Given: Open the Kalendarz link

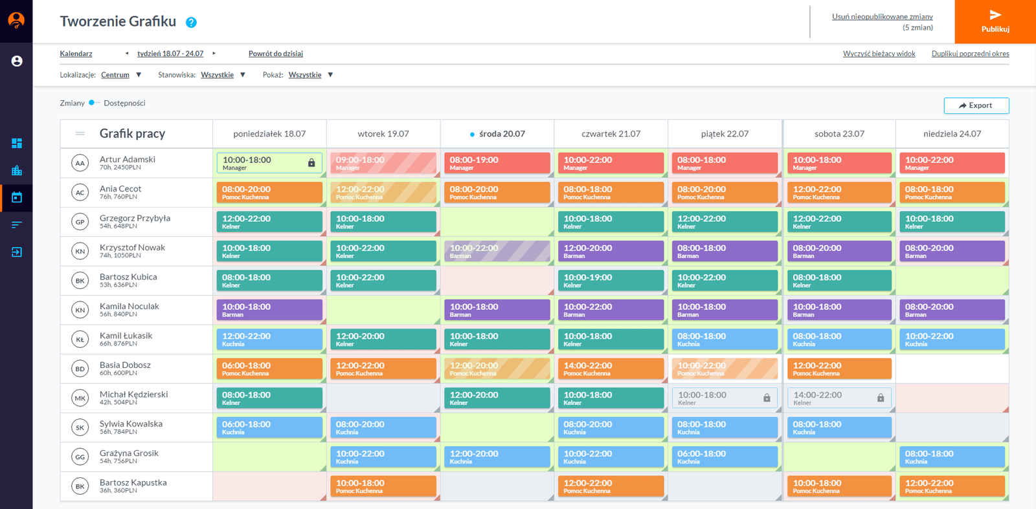Looking at the screenshot, I should tap(76, 54).
